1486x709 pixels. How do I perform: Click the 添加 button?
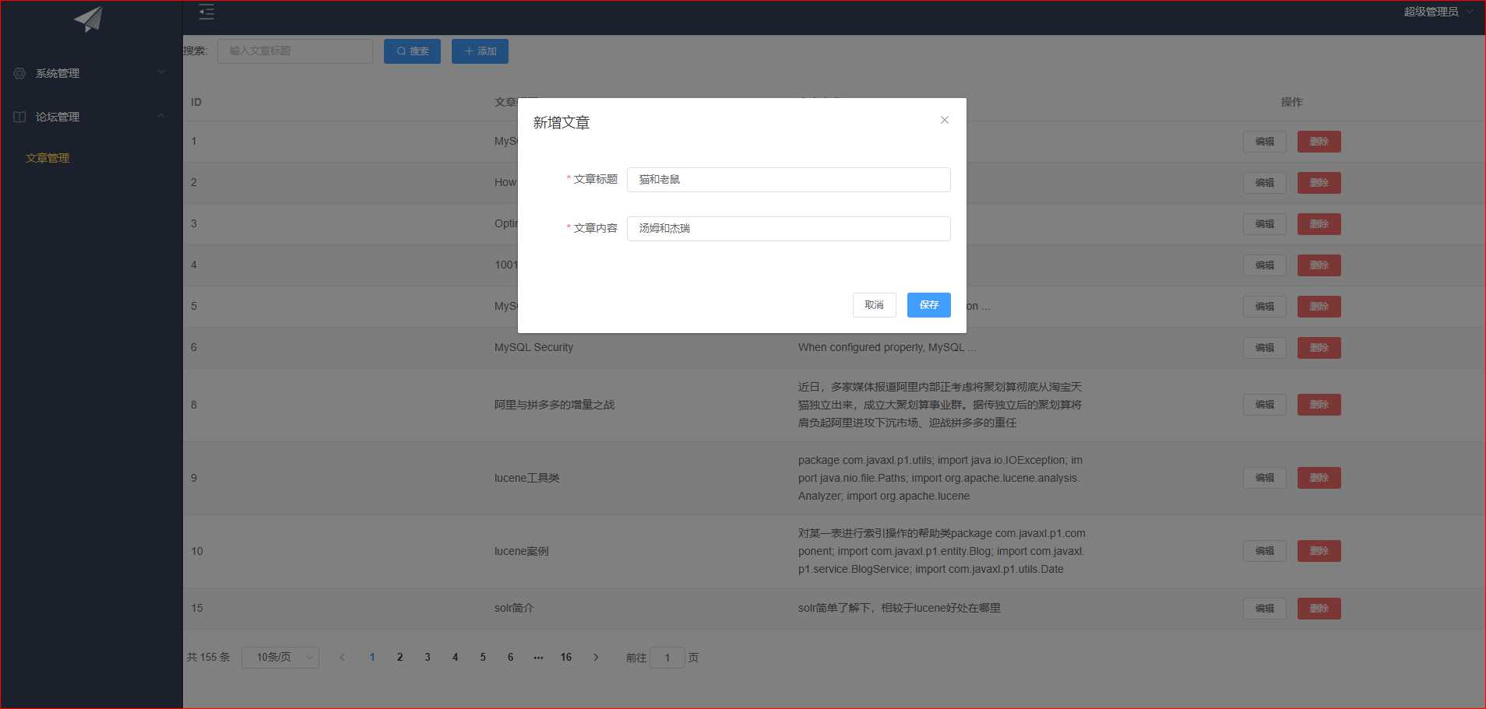pos(480,51)
